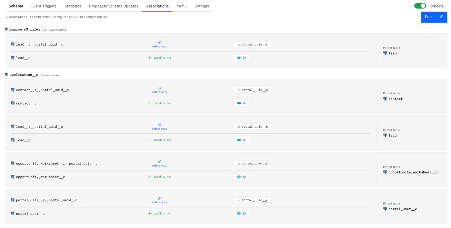Image resolution: width=451 pixels, height=228 pixels.
Task: Click portal_uuid__c chip in contact__r__portal_uuid__c row
Action: click(252, 90)
